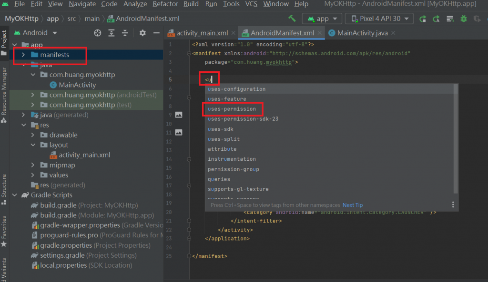
Task: Click the Debug app bug icon
Action: pos(464,19)
